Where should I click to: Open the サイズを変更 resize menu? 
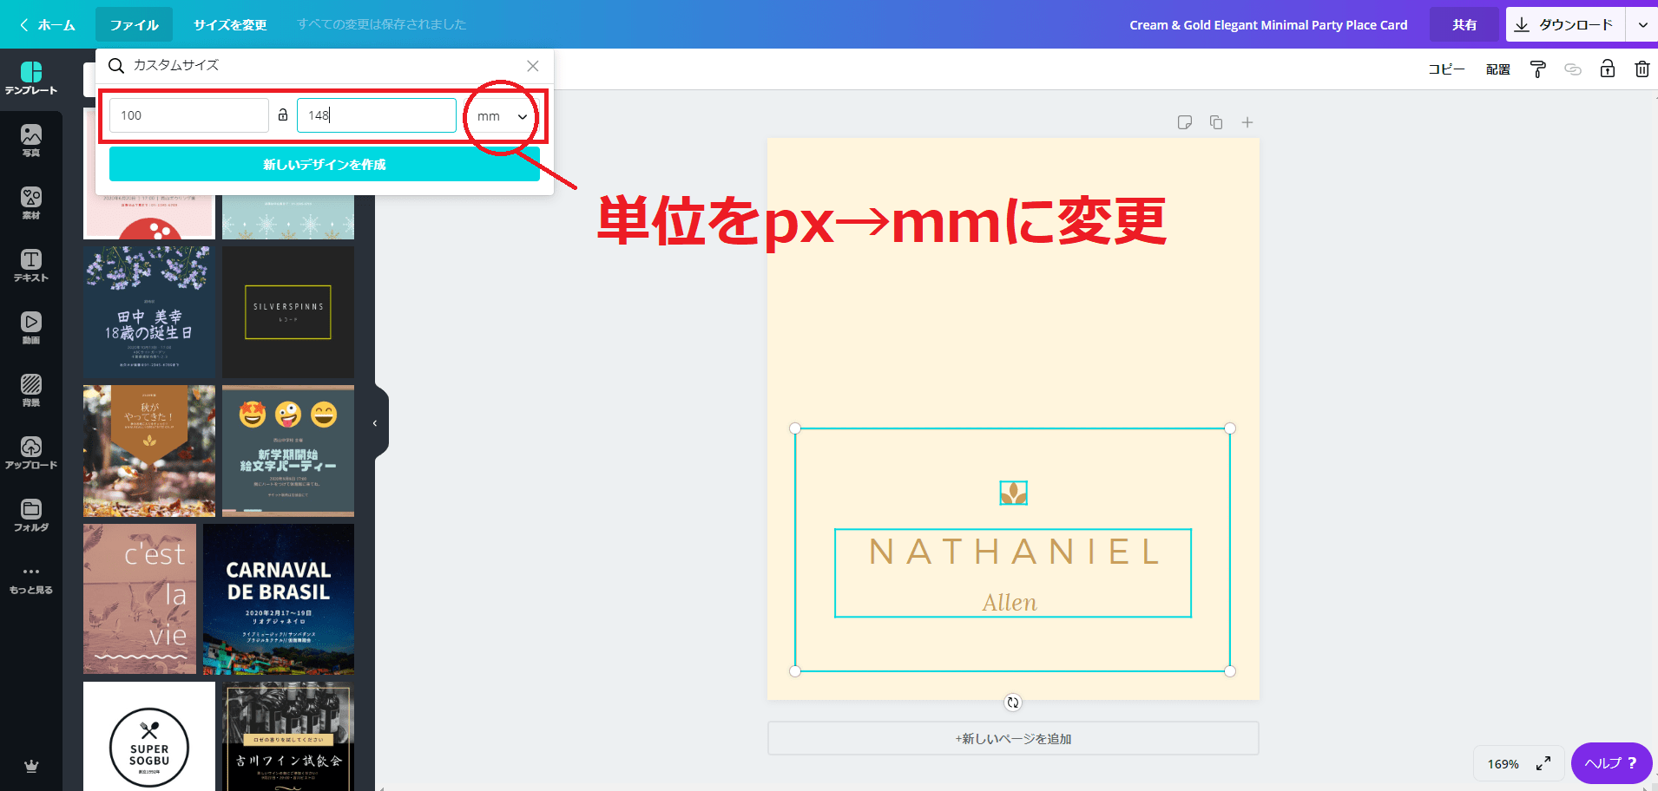click(230, 25)
